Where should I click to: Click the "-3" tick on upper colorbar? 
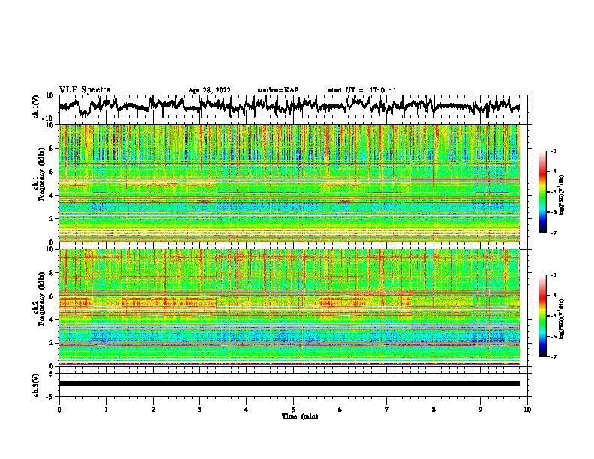click(x=553, y=151)
